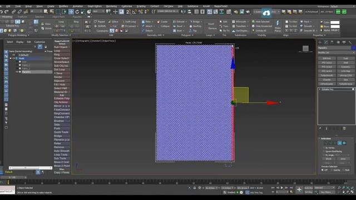Viewport: 356px width, 200px height.
Task: Click the Select Object tool icon
Action: (46, 11)
